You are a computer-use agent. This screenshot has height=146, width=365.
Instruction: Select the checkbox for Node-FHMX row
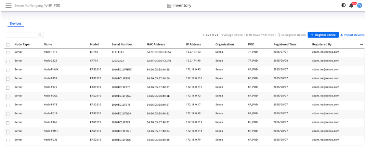click(x=8, y=70)
